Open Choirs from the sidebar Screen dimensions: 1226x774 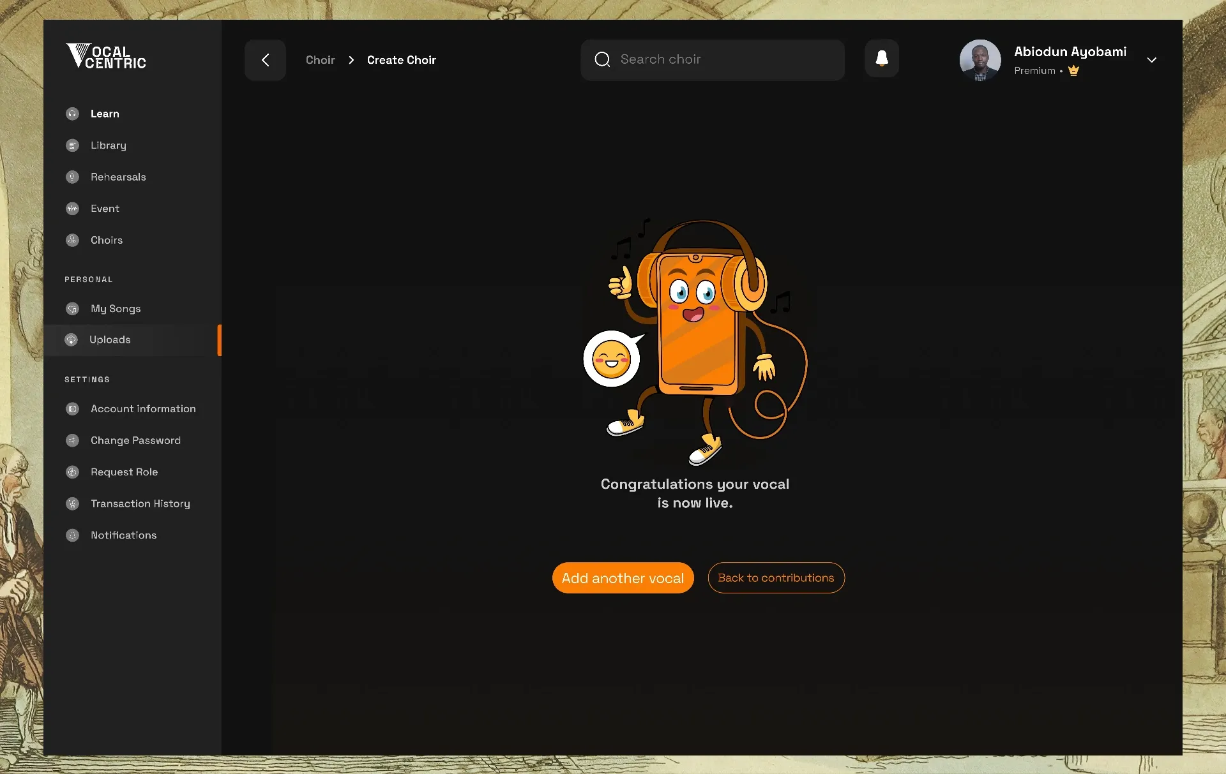click(107, 240)
